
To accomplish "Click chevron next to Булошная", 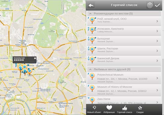I will [157, 41].
